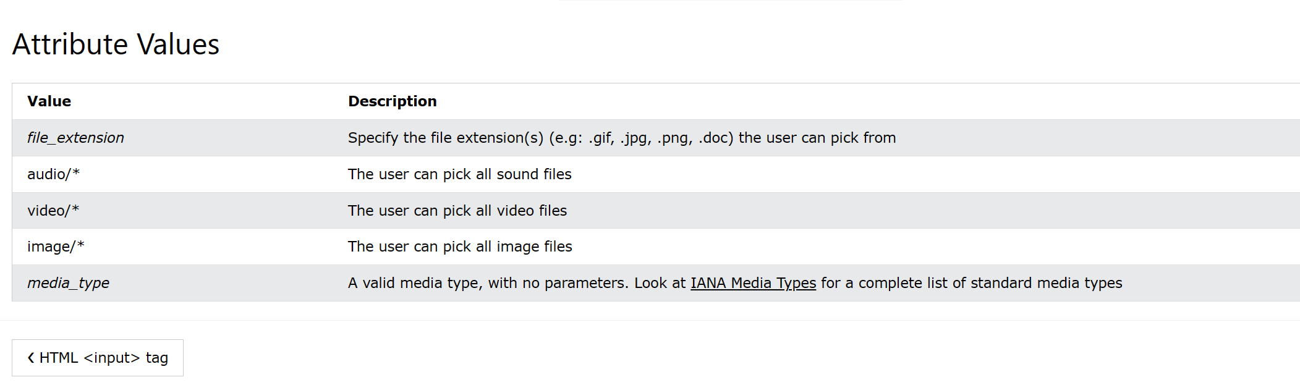Navigate back to the HTML <input> tag page
The image size is (1300, 385).
tap(97, 357)
